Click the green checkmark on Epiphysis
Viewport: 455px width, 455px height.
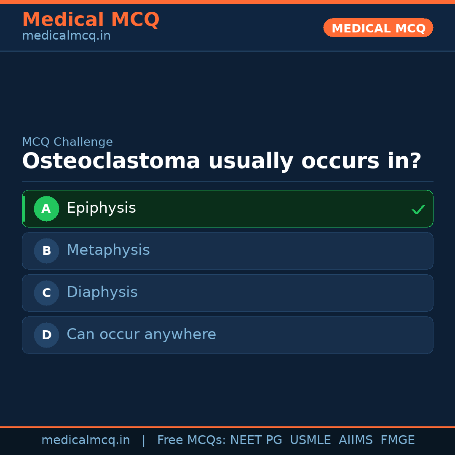(x=418, y=209)
